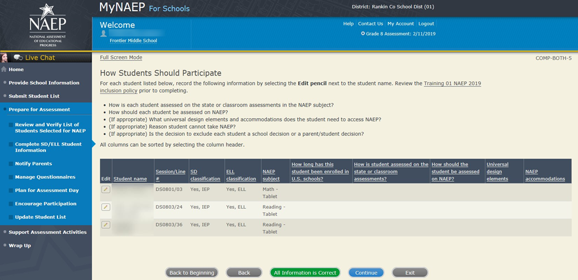Expand Wrap Up section
The height and width of the screenshot is (280, 578).
coord(20,245)
